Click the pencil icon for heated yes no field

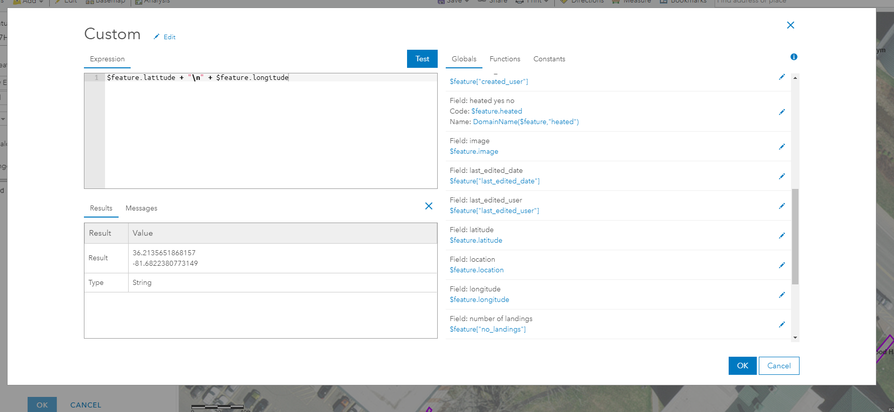pos(782,112)
